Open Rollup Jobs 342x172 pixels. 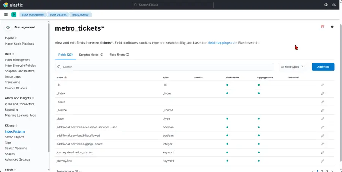point(13,77)
